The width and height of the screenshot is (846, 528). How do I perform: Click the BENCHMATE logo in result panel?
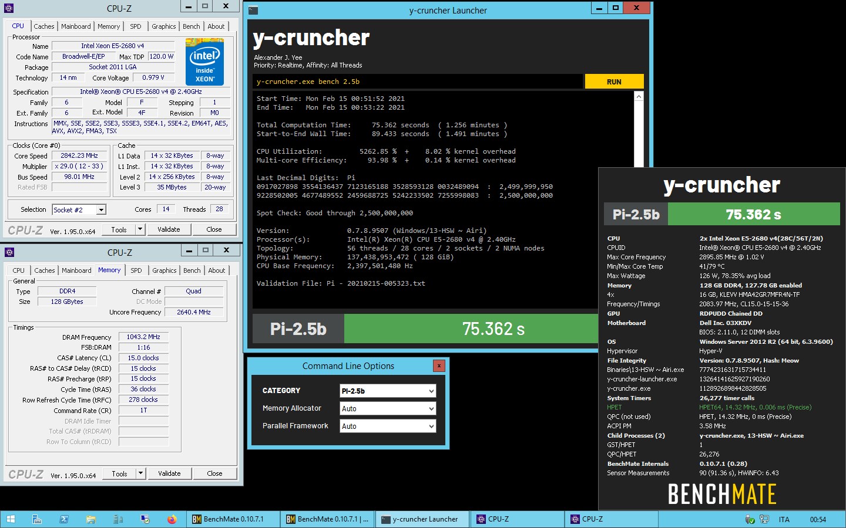[x=722, y=494]
